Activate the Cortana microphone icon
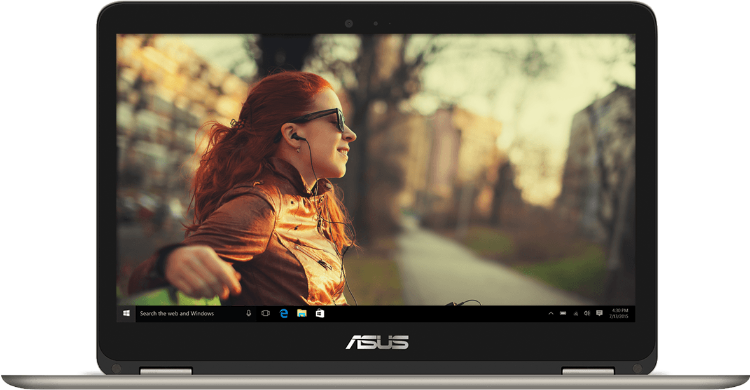The width and height of the screenshot is (750, 390). pyautogui.click(x=249, y=313)
